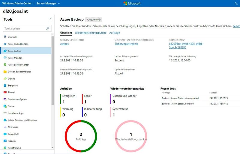Viewport: 240px width, 154px height.
Task: Switch to the Wiederherstellungspunkte tab
Action: tap(91, 33)
